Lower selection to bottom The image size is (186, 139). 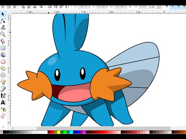coord(50,7)
